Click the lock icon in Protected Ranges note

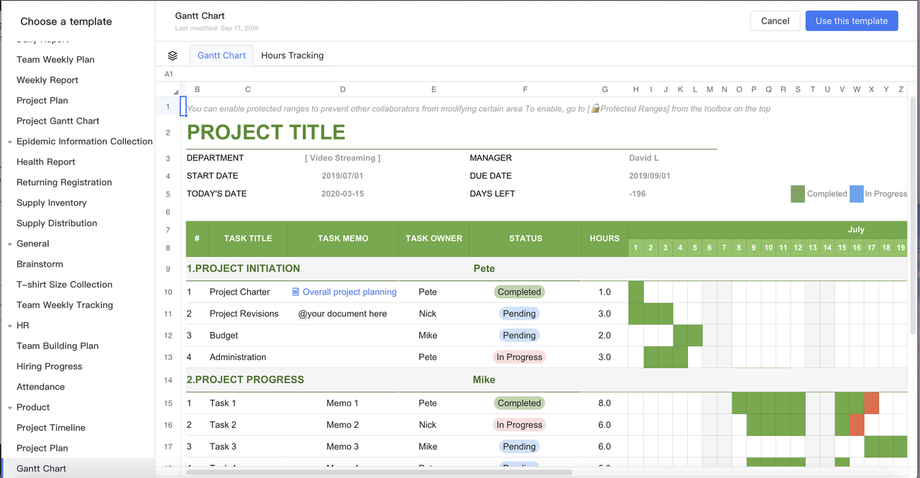tap(595, 109)
